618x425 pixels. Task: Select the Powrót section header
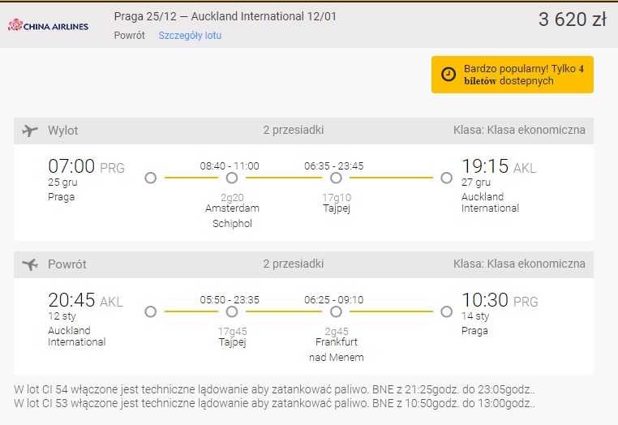[x=303, y=264]
